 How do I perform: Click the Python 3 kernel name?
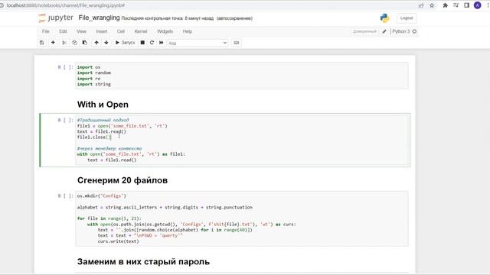[x=401, y=31]
